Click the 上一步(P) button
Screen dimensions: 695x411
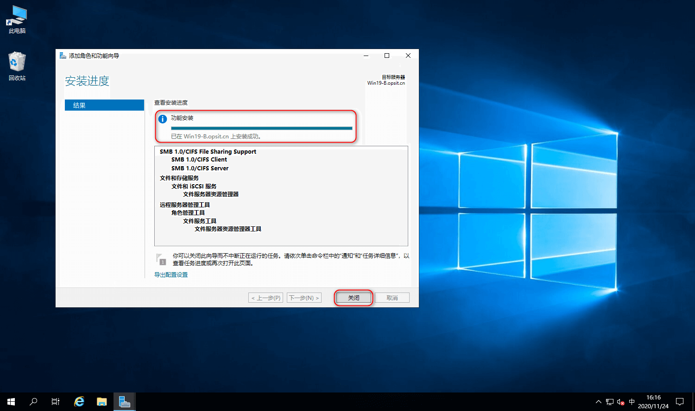click(x=265, y=298)
